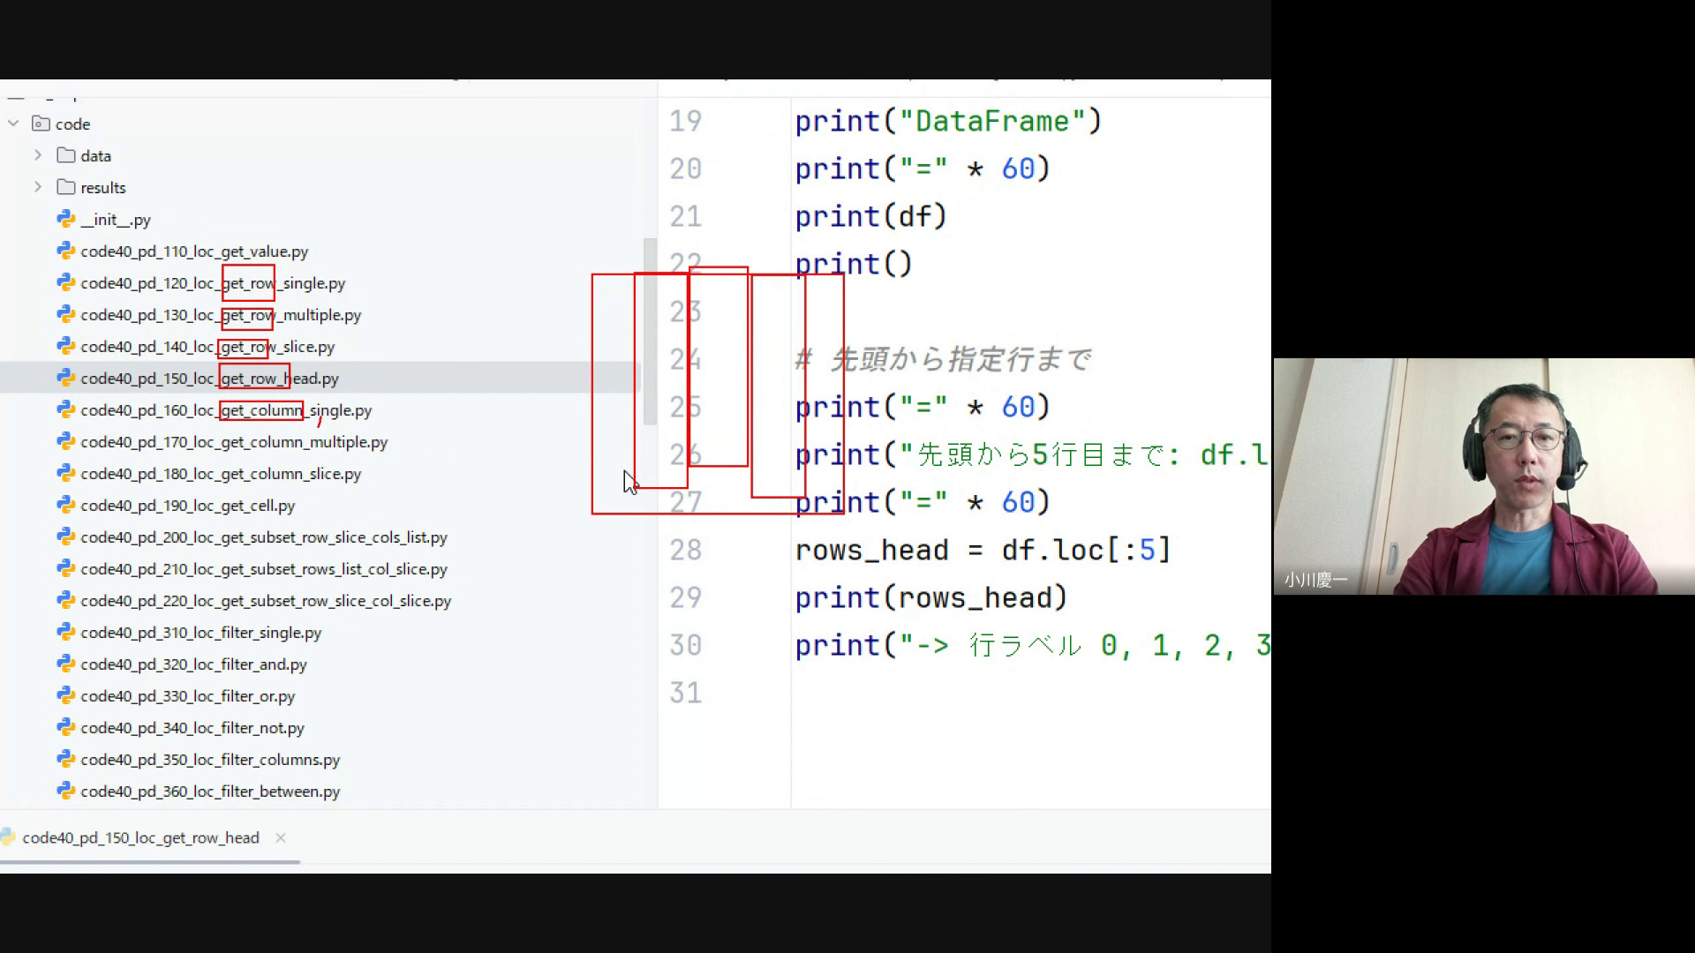Viewport: 1695px width, 953px height.
Task: Click gutter line number 28
Action: coord(685,550)
